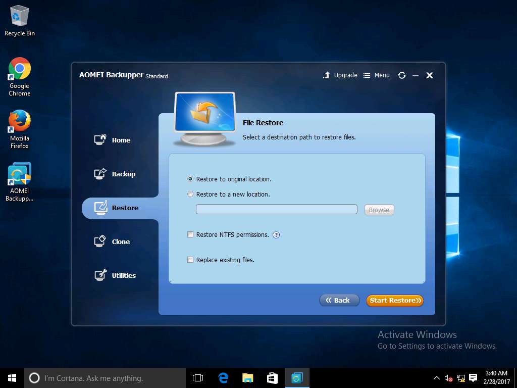Click the Cortana circle icon
Viewport: 517px width, 388px height.
click(x=34, y=378)
